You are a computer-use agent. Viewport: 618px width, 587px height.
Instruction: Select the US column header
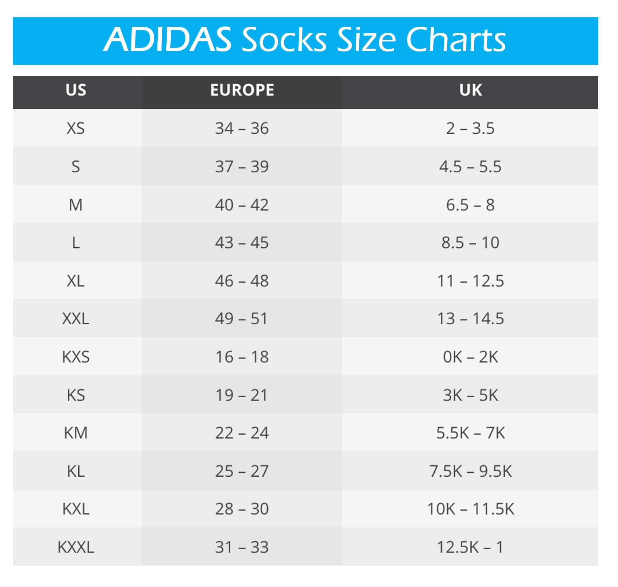[x=76, y=90]
